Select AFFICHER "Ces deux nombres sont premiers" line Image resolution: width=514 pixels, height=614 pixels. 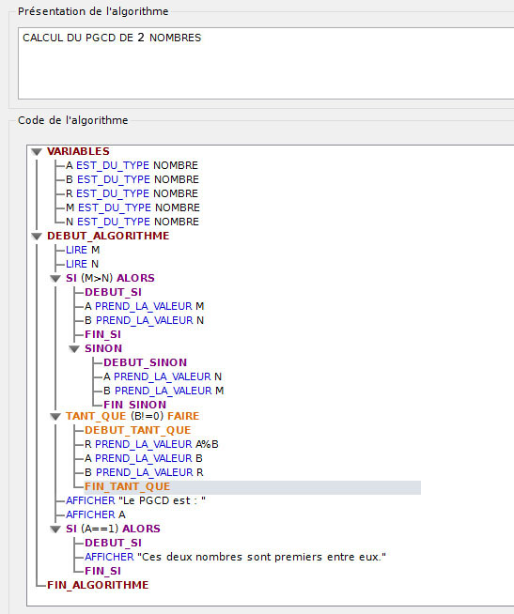click(235, 558)
